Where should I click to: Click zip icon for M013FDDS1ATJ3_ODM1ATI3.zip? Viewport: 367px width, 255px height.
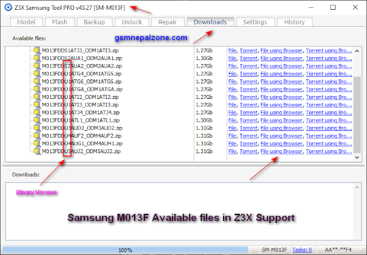[x=37, y=50]
